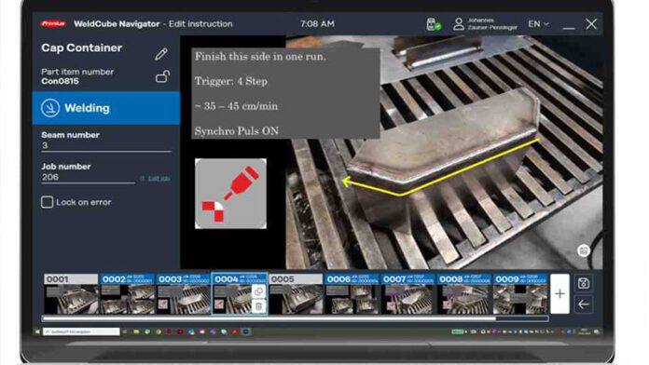
Task: Duplicate step 0004 with copy icon
Action: 258,291
